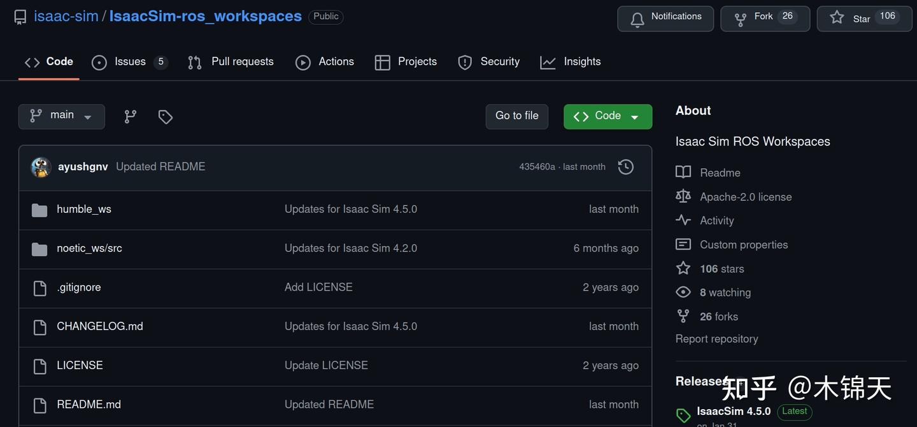Open humble_ws commit 'Updates for Isaac Sim 4.5.0'
This screenshot has width=917, height=427.
pos(351,210)
